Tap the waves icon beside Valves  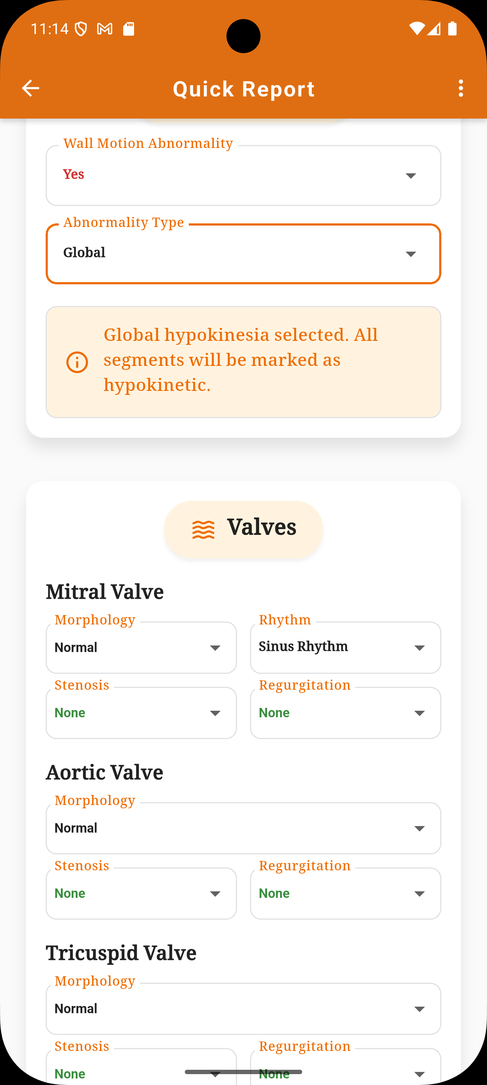click(x=203, y=529)
